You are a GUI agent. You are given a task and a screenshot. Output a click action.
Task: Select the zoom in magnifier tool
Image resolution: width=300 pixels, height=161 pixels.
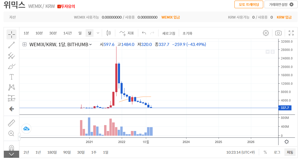tap(11, 133)
